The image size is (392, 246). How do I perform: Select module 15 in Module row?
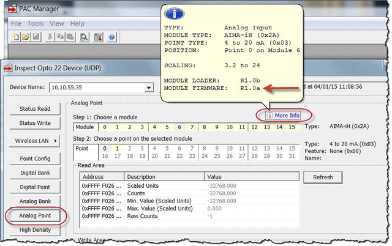pos(292,127)
